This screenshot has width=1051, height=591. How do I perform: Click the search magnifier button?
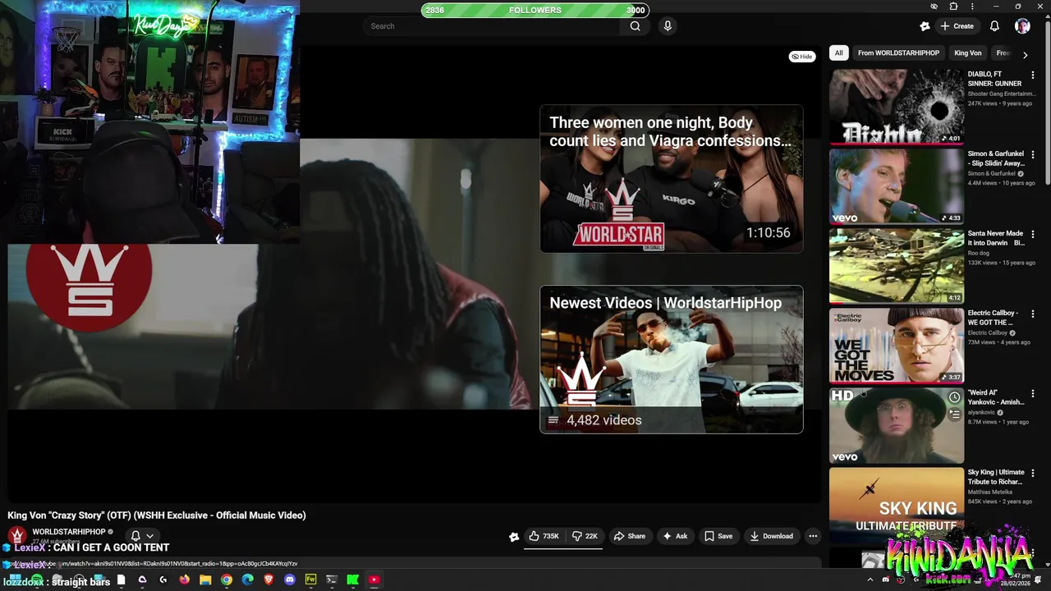click(635, 26)
